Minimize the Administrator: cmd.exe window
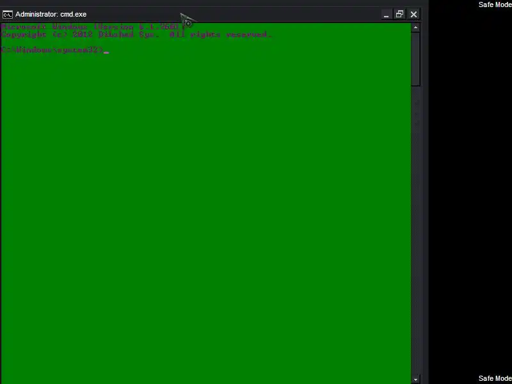512x384 pixels. pyautogui.click(x=386, y=14)
